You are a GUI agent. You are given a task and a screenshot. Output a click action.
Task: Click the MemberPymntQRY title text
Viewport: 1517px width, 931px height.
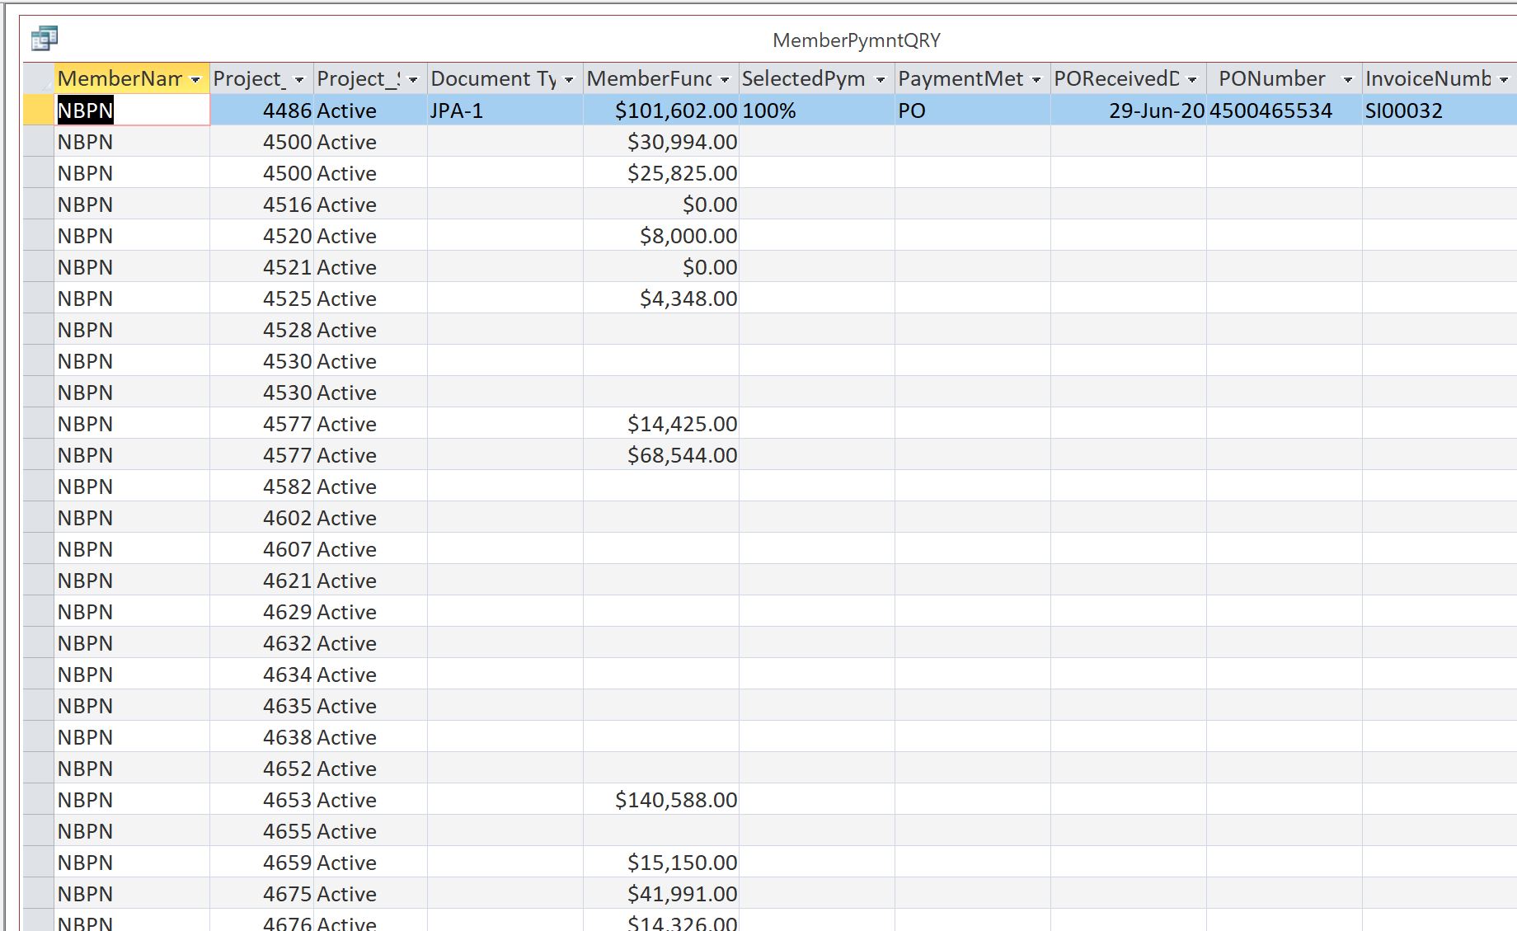857,40
